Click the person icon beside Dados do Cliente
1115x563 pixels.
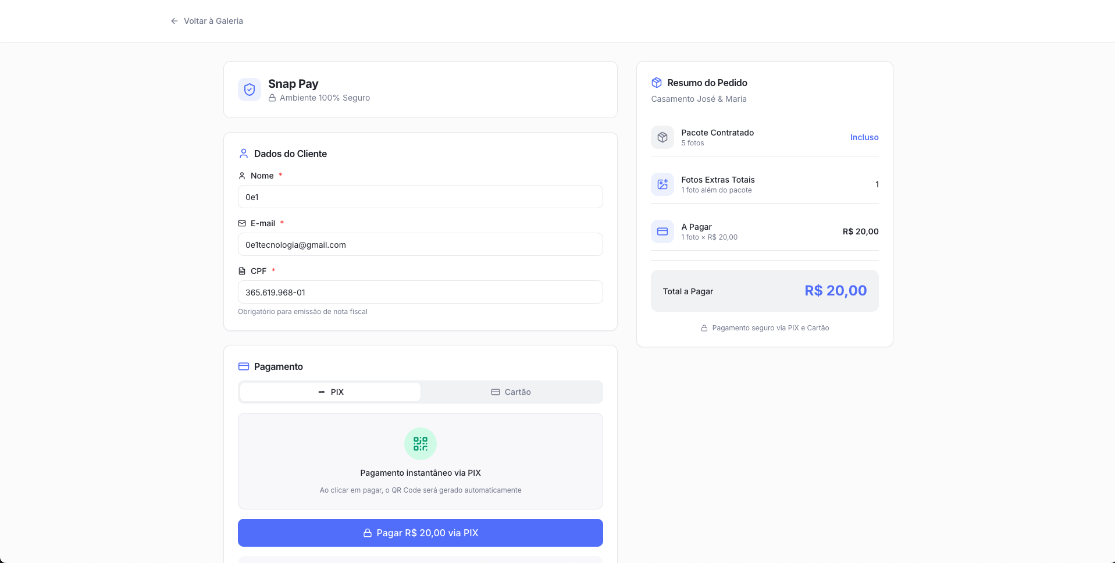[x=244, y=154]
